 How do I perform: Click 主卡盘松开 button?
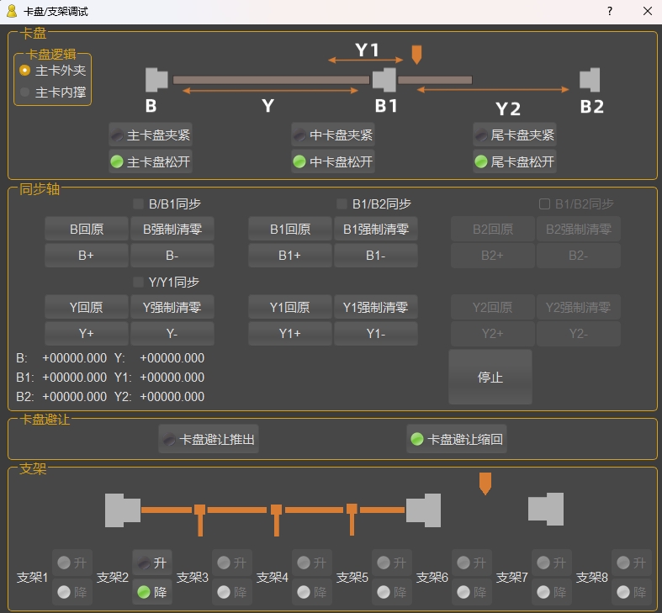pos(151,161)
